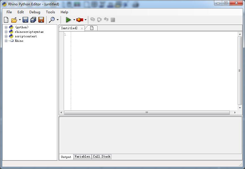
Task: Click the Step Into debug icon
Action: click(x=93, y=19)
